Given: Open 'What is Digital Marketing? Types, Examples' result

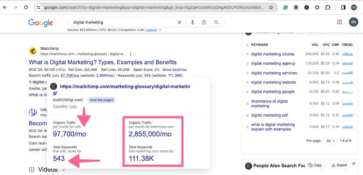Looking at the screenshot, I should coord(102,62).
